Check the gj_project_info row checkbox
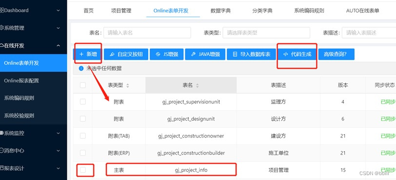This screenshot has height=180, width=396. coord(83,170)
